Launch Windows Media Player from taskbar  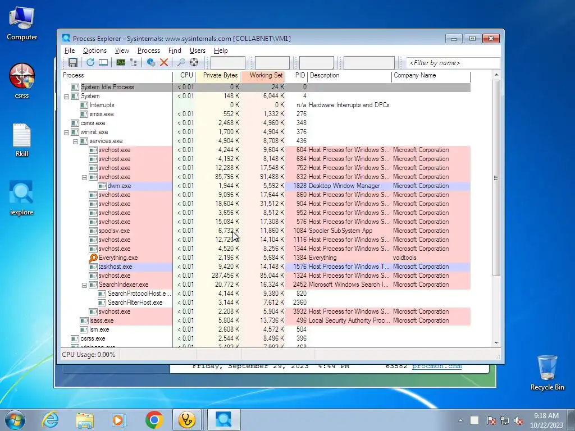(x=119, y=420)
